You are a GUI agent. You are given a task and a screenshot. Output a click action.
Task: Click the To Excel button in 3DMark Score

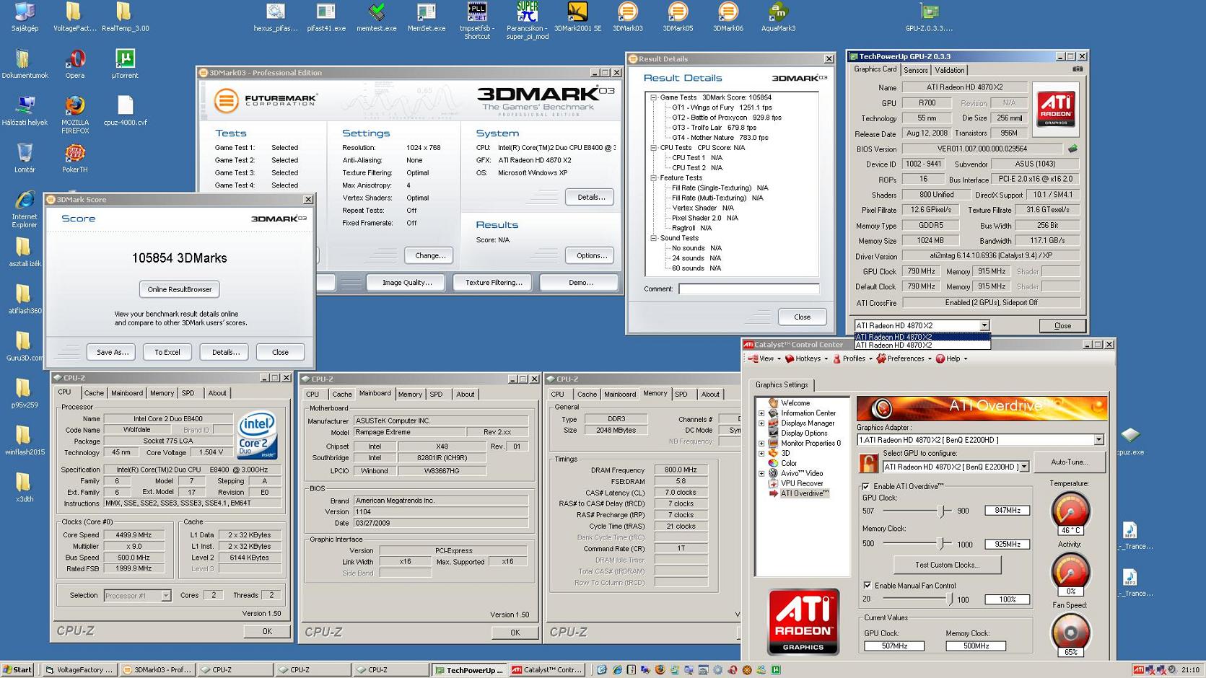(167, 352)
